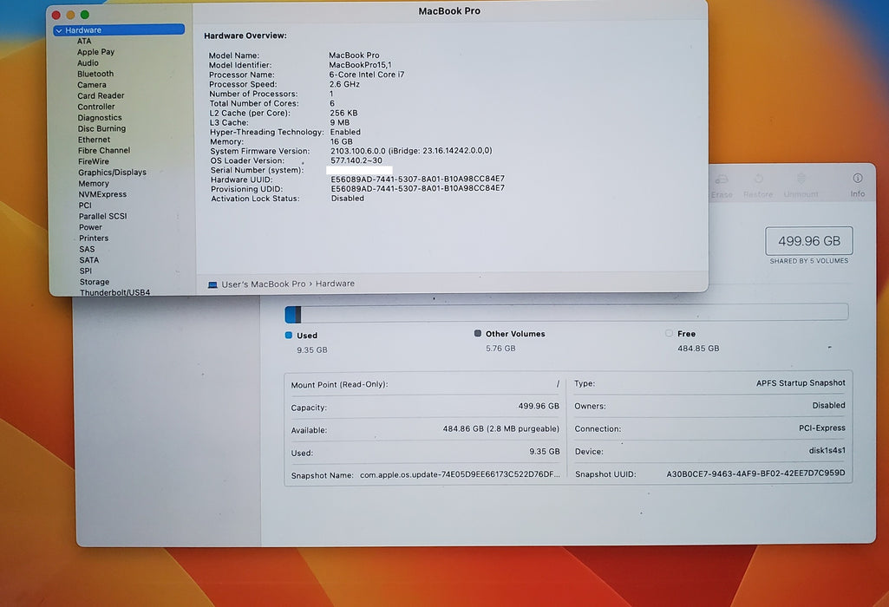Click the Snapshot UUID value

pyautogui.click(x=755, y=473)
